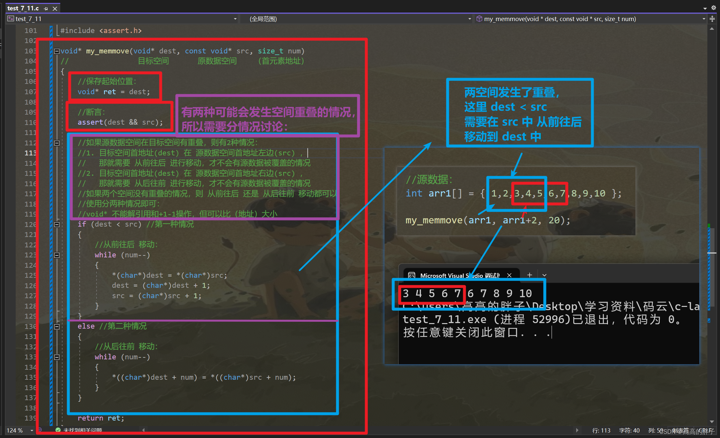Close the test_7_11.c editor tab

click(55, 9)
